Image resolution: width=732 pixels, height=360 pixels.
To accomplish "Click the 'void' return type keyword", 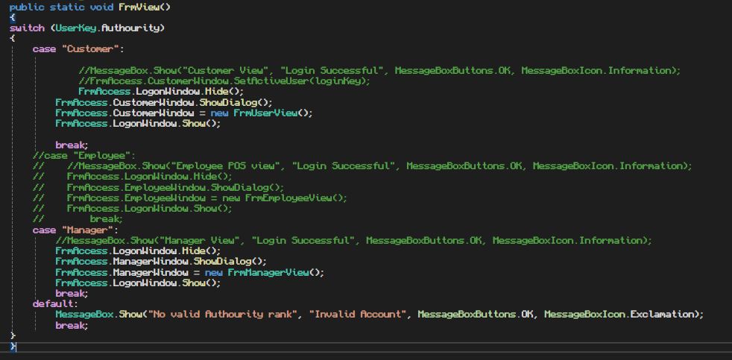I will (x=101, y=7).
